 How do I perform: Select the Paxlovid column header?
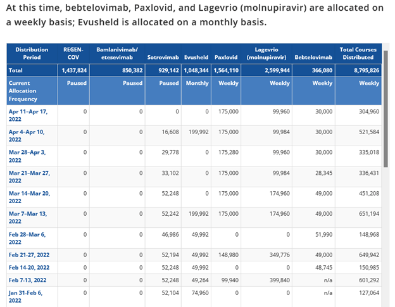pyautogui.click(x=226, y=56)
